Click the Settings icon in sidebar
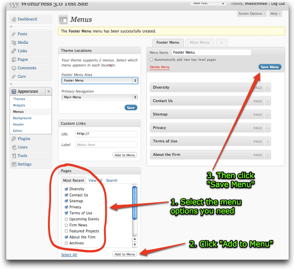 tap(14, 164)
